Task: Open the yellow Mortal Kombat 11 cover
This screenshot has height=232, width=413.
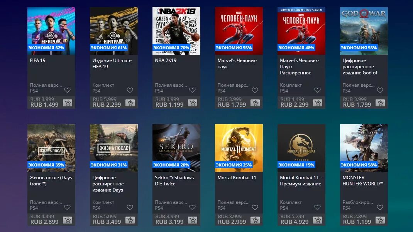Action: [x=239, y=148]
